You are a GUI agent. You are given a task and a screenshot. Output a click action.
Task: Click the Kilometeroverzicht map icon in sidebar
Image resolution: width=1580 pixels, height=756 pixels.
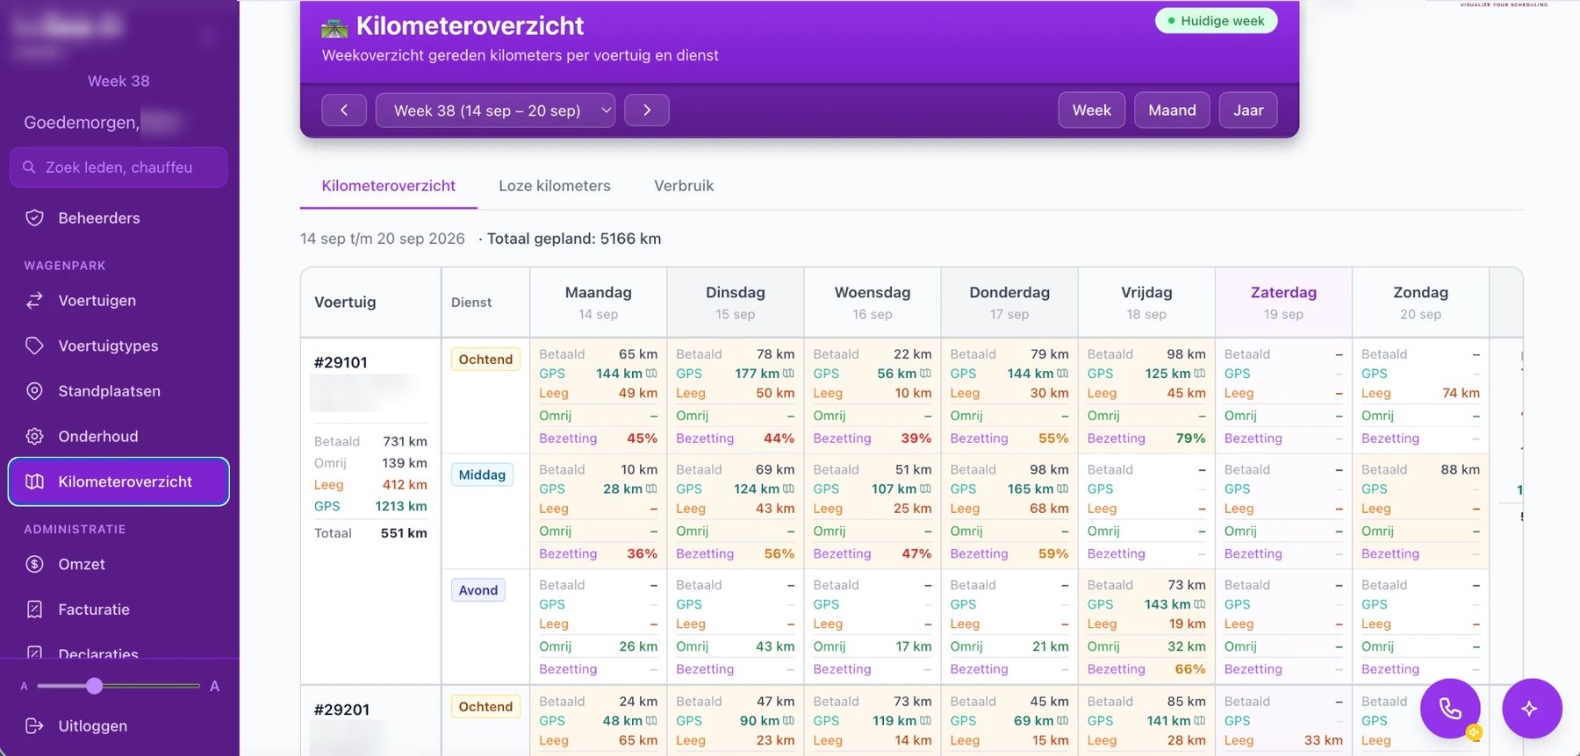(x=34, y=481)
